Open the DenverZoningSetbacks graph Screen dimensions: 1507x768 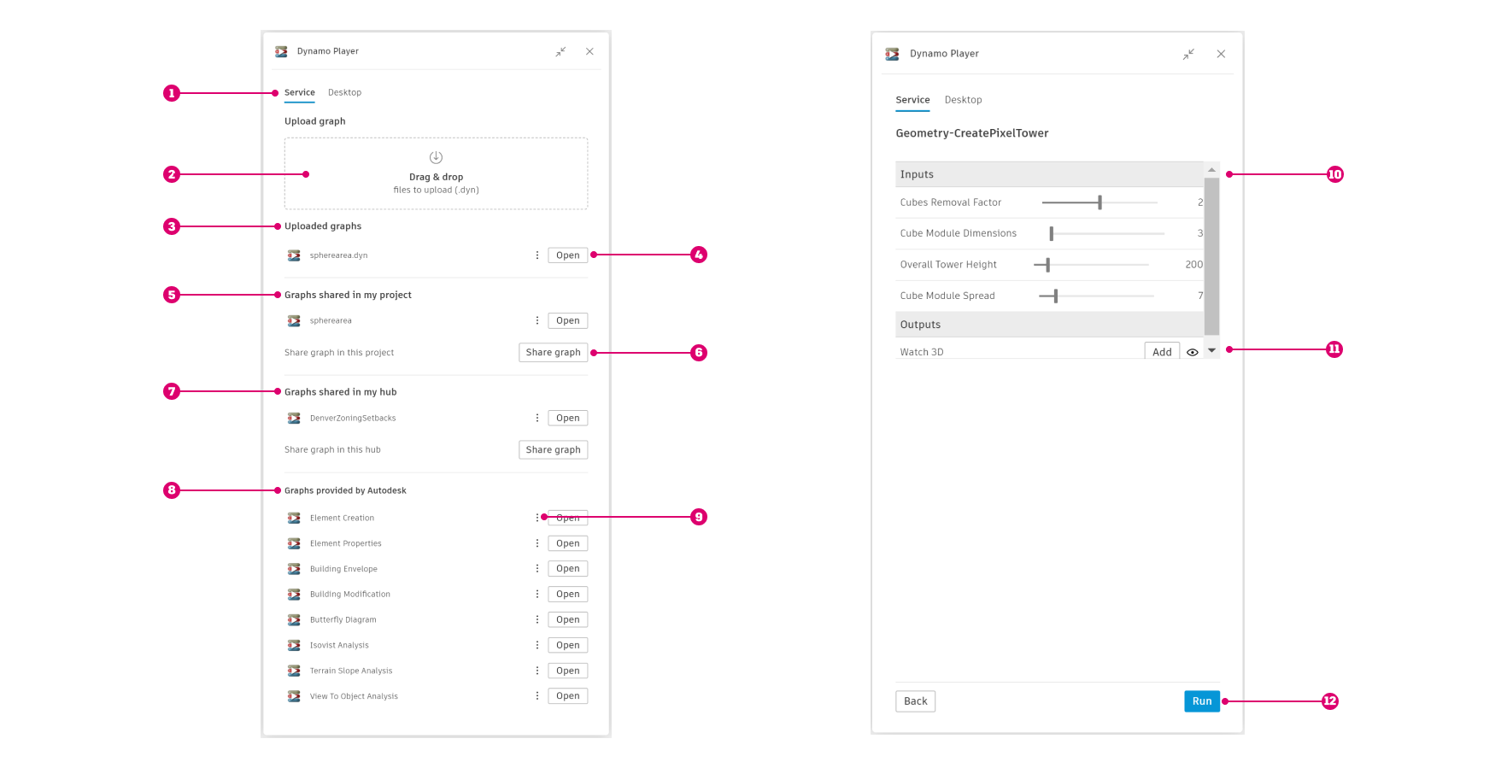coord(568,419)
